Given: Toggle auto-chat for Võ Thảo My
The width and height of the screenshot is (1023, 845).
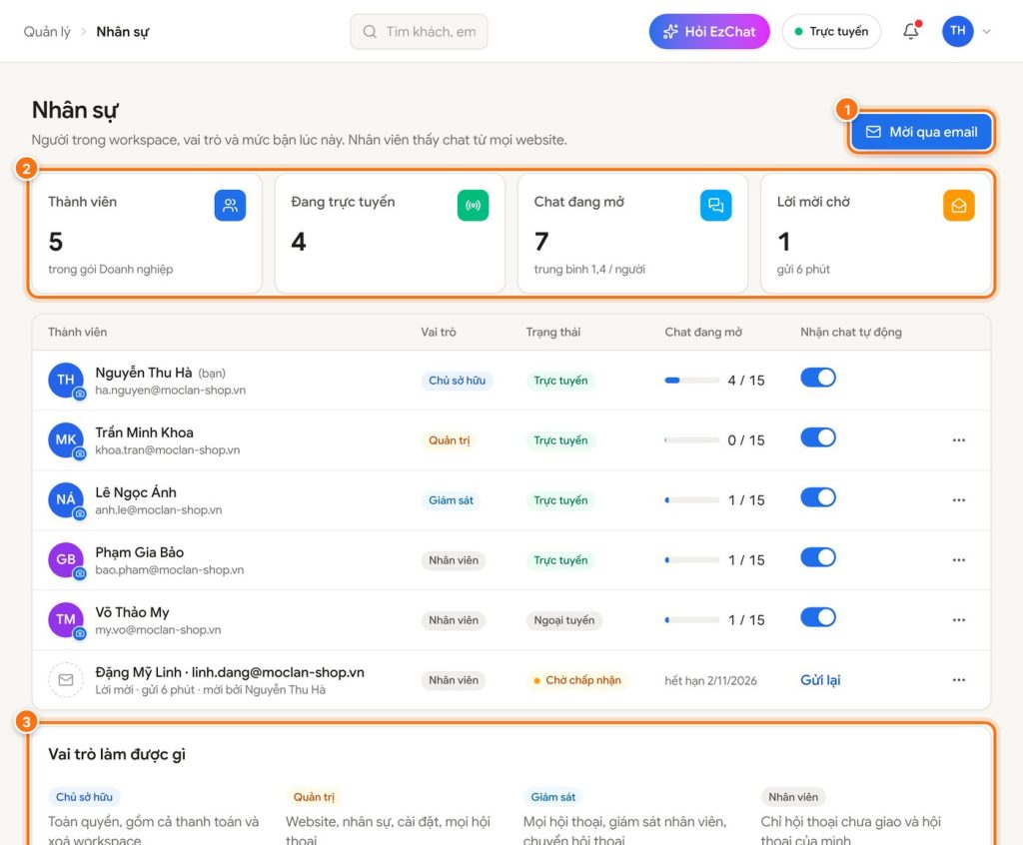Looking at the screenshot, I should click(x=818, y=618).
